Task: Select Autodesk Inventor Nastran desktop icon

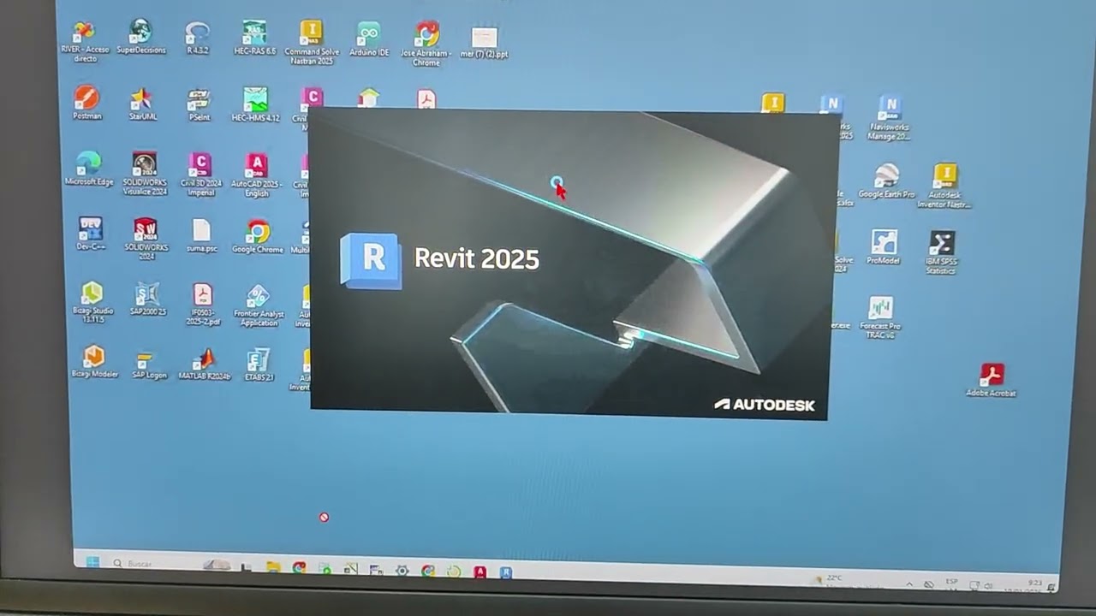Action: [944, 186]
